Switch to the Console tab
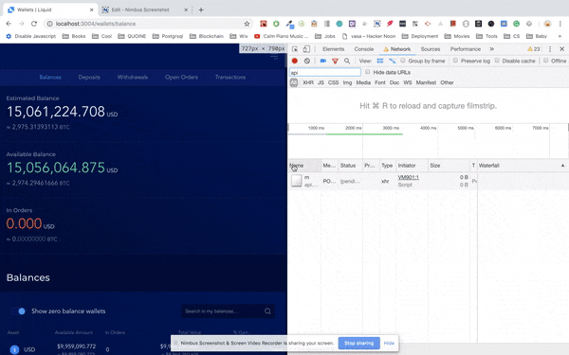Viewport: 569px width, 355px height. click(x=363, y=49)
